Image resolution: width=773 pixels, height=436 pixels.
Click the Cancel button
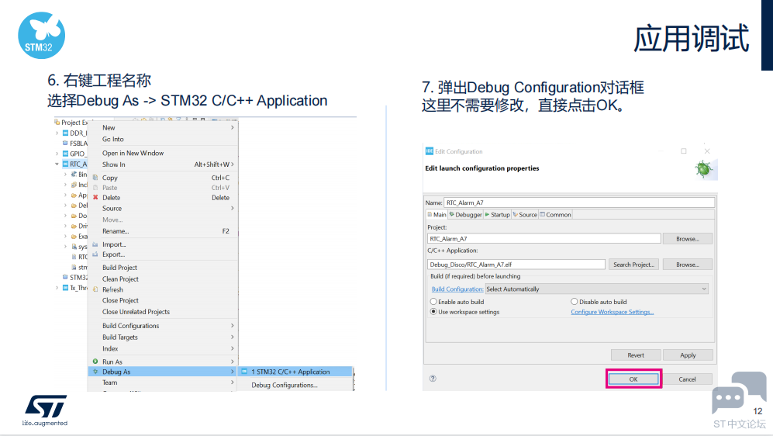pos(687,379)
